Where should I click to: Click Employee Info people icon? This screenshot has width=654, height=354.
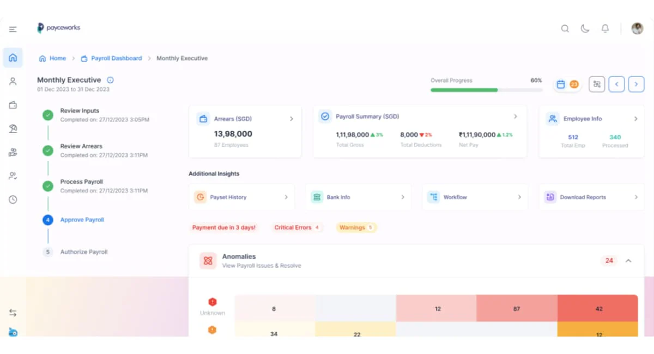(553, 119)
